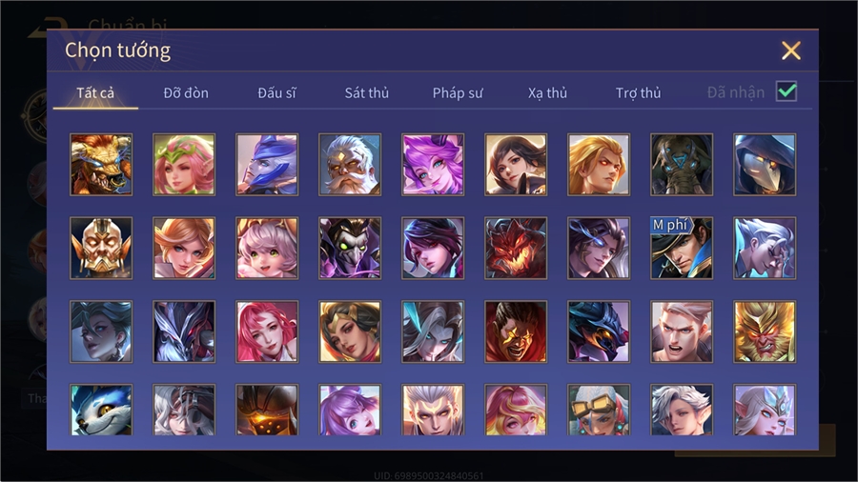Choose the hooded plague-mask hero

coord(765,165)
